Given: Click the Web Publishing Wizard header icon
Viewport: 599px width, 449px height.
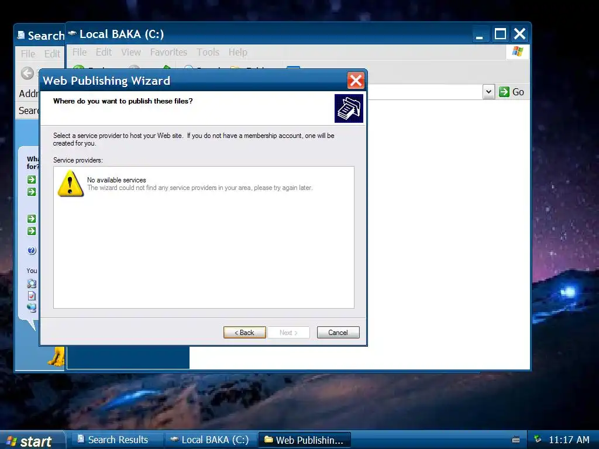Looking at the screenshot, I should pyautogui.click(x=349, y=108).
